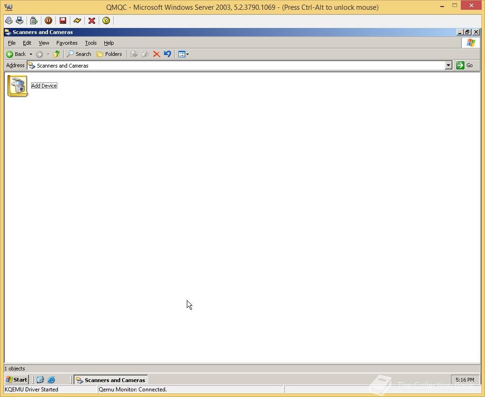Open QMQC help via yellow question mark icon
This screenshot has width=485, height=397.
[106, 21]
